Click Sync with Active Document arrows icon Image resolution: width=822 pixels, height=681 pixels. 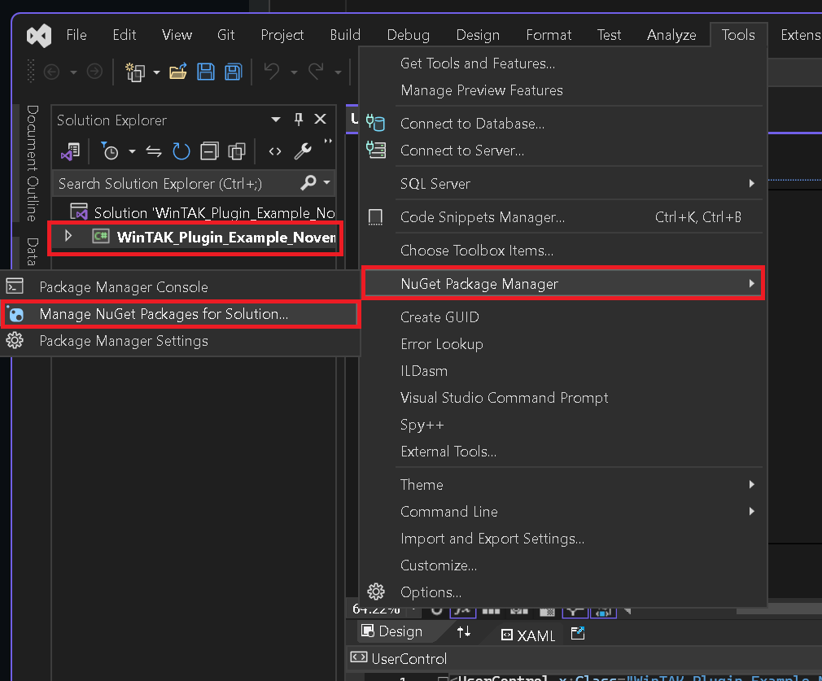(154, 151)
